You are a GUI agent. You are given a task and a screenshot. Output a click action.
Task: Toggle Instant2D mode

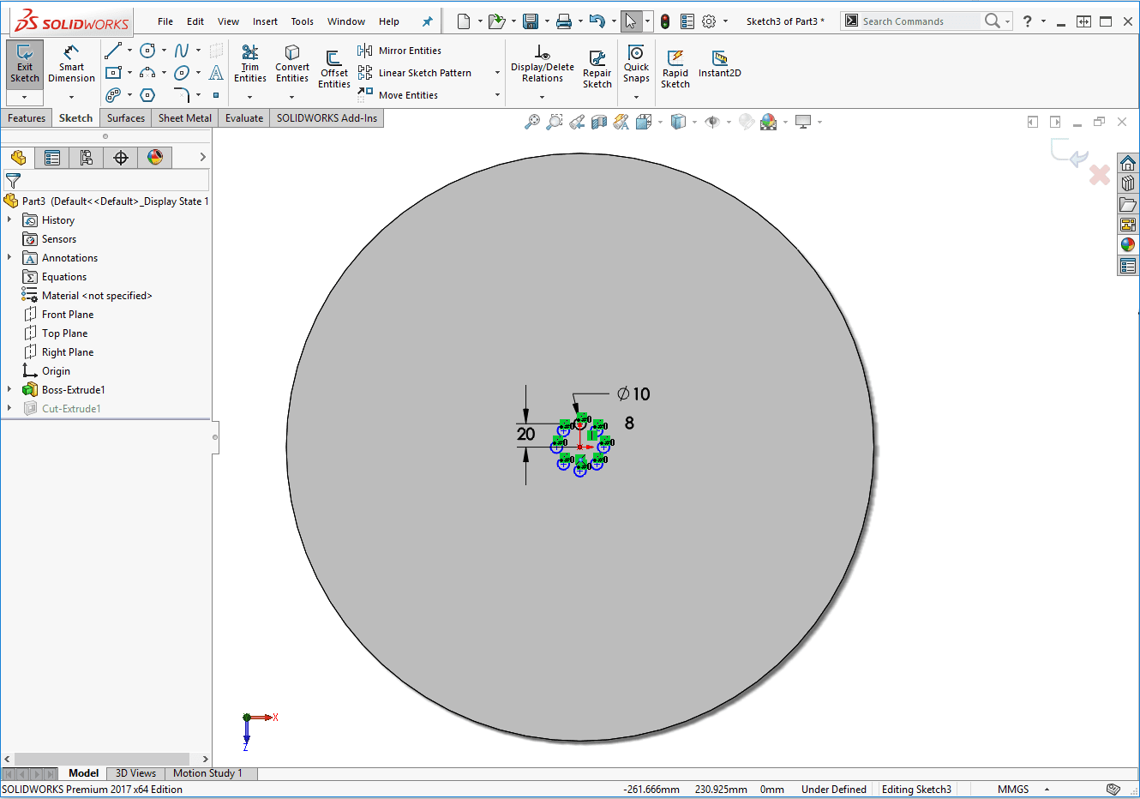tap(719, 63)
